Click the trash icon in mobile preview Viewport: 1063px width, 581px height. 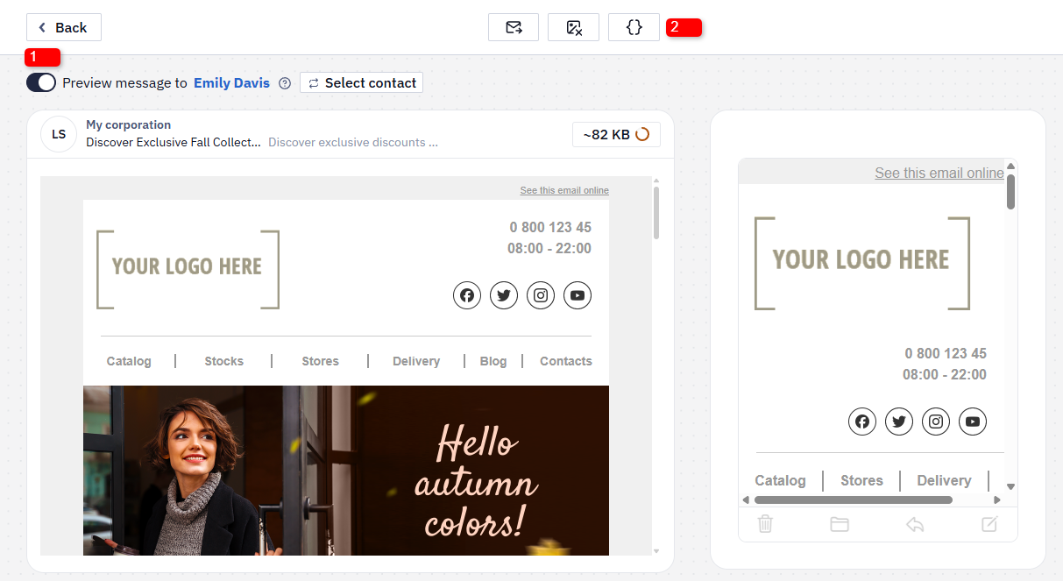coord(765,524)
